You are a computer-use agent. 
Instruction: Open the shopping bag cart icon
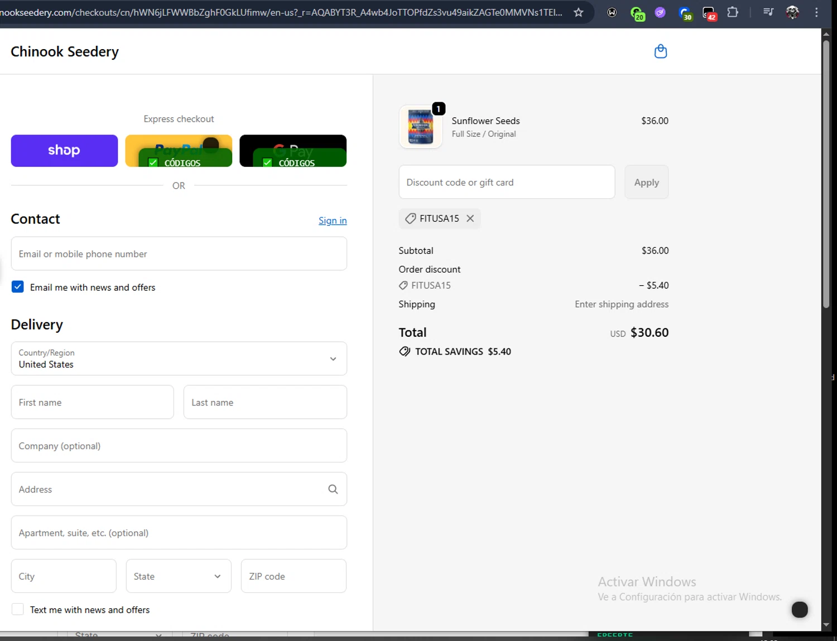click(x=661, y=51)
